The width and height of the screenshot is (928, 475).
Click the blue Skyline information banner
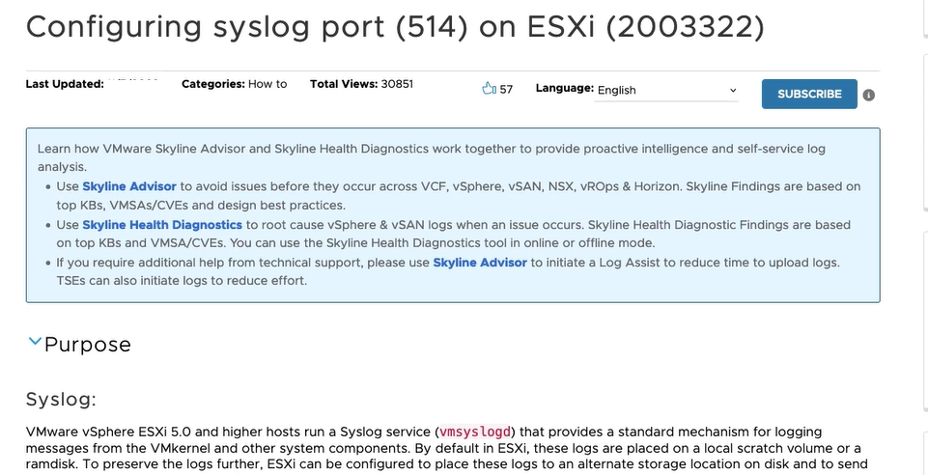pyautogui.click(x=453, y=215)
